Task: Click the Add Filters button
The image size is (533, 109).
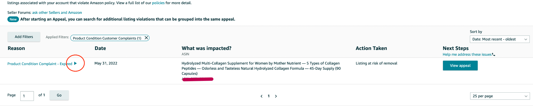Action: click(24, 37)
